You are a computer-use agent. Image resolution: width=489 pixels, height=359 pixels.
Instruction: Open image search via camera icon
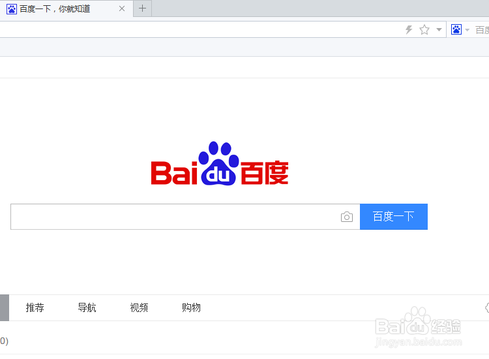pyautogui.click(x=347, y=217)
